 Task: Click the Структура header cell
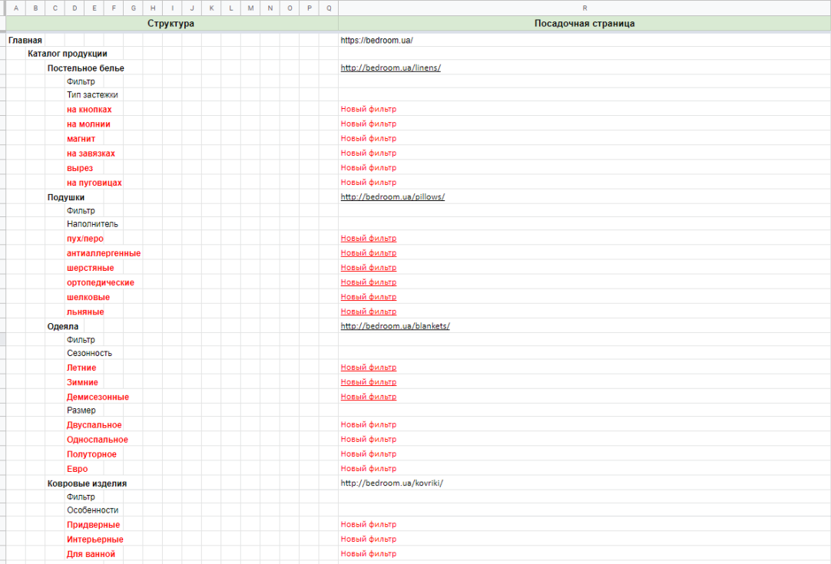point(171,23)
